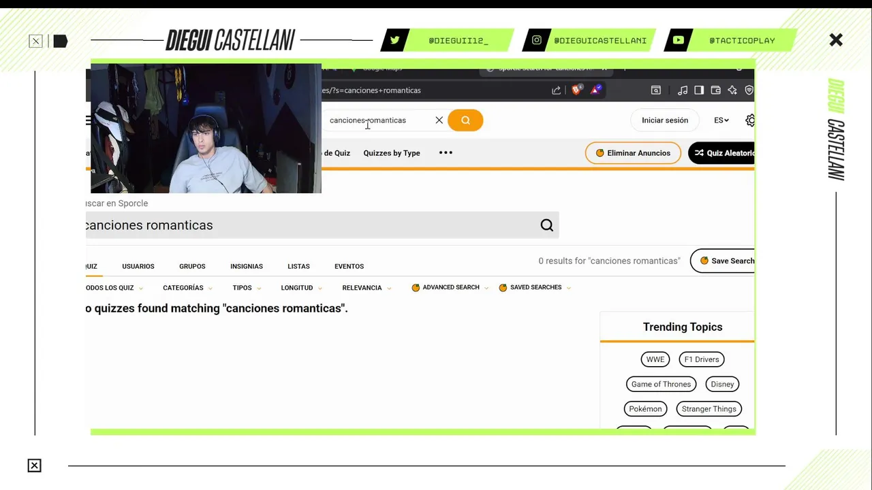Open the ES language dropdown

tap(721, 120)
